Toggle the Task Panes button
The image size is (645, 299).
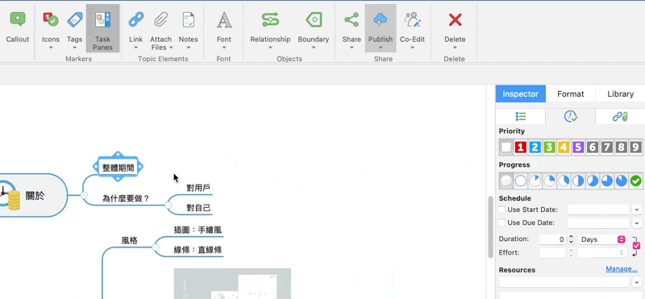pyautogui.click(x=103, y=28)
